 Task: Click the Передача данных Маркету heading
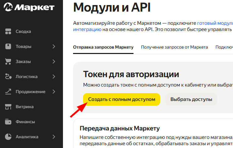click(x=120, y=128)
